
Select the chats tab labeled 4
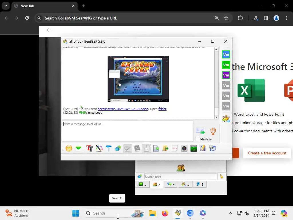(171, 184)
